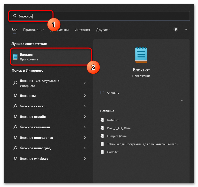Expand arrow for 'блокнот - См. результаты' row
Viewport: 198px width, 187px height.
pyautogui.click(x=85, y=83)
